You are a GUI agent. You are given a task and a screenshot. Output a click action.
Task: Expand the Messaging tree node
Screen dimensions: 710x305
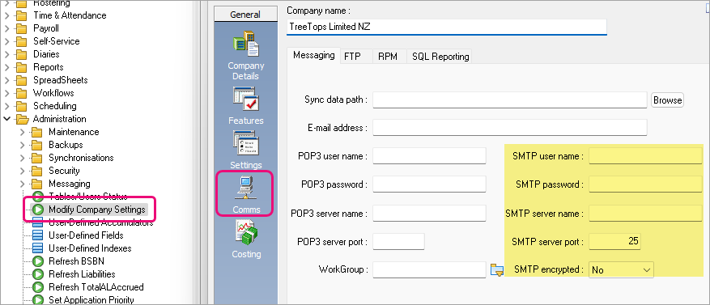point(23,184)
